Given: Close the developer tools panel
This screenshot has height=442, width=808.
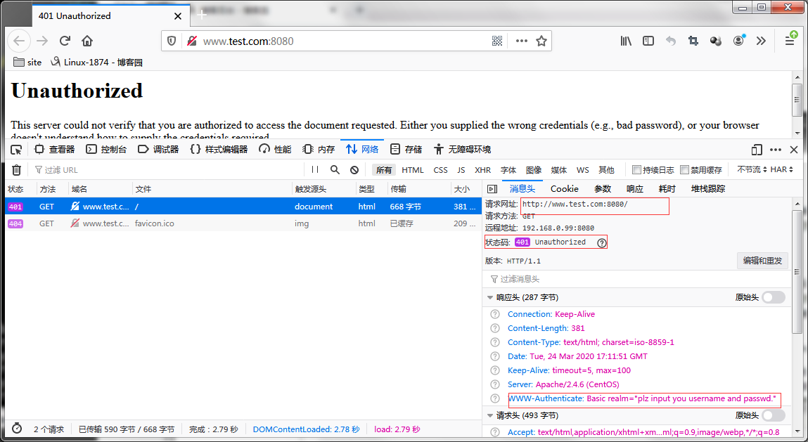Looking at the screenshot, I should [x=794, y=150].
